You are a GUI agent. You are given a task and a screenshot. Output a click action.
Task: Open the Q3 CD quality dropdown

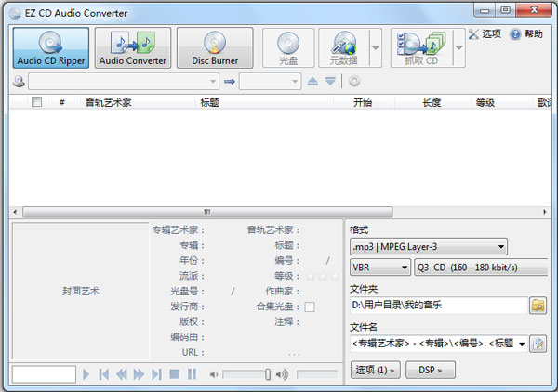pos(481,268)
